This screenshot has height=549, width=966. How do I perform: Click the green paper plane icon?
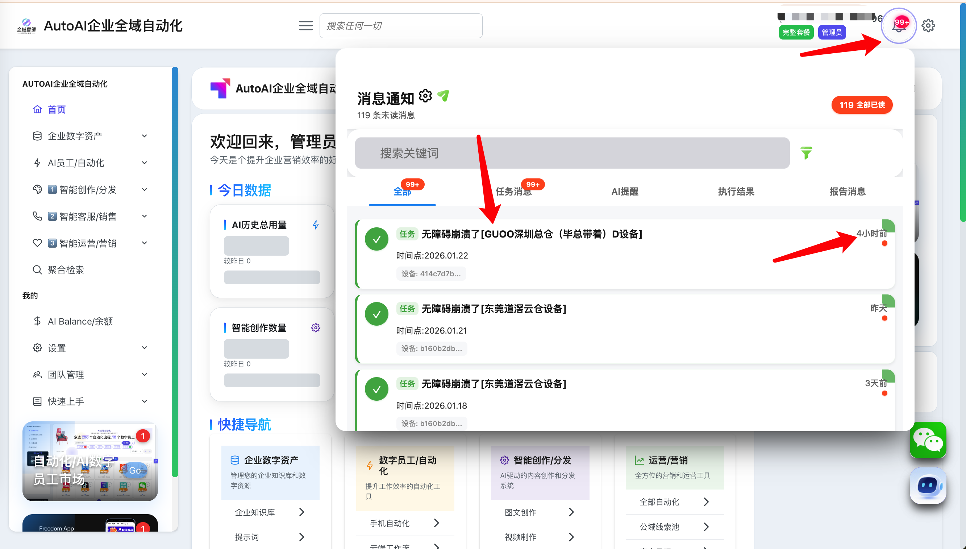pyautogui.click(x=444, y=96)
